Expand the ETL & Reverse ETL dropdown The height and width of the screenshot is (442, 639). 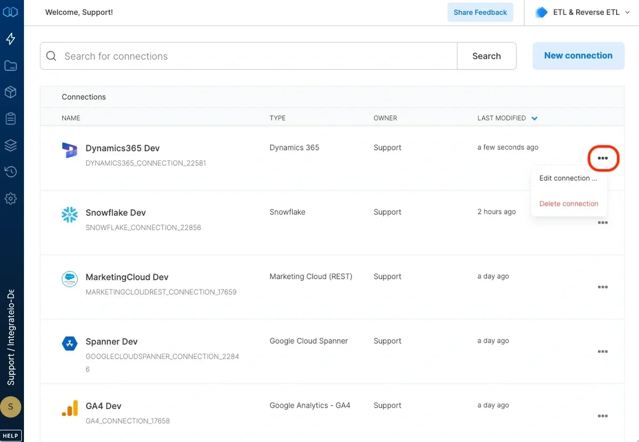[627, 12]
